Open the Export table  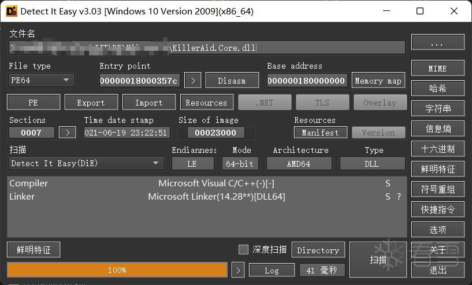(91, 103)
